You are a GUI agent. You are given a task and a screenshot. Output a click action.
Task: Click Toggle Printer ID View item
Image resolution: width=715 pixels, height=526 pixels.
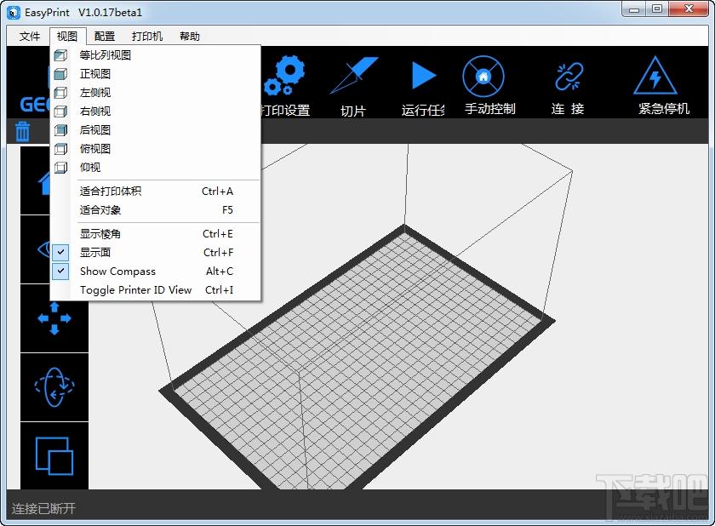coord(155,290)
